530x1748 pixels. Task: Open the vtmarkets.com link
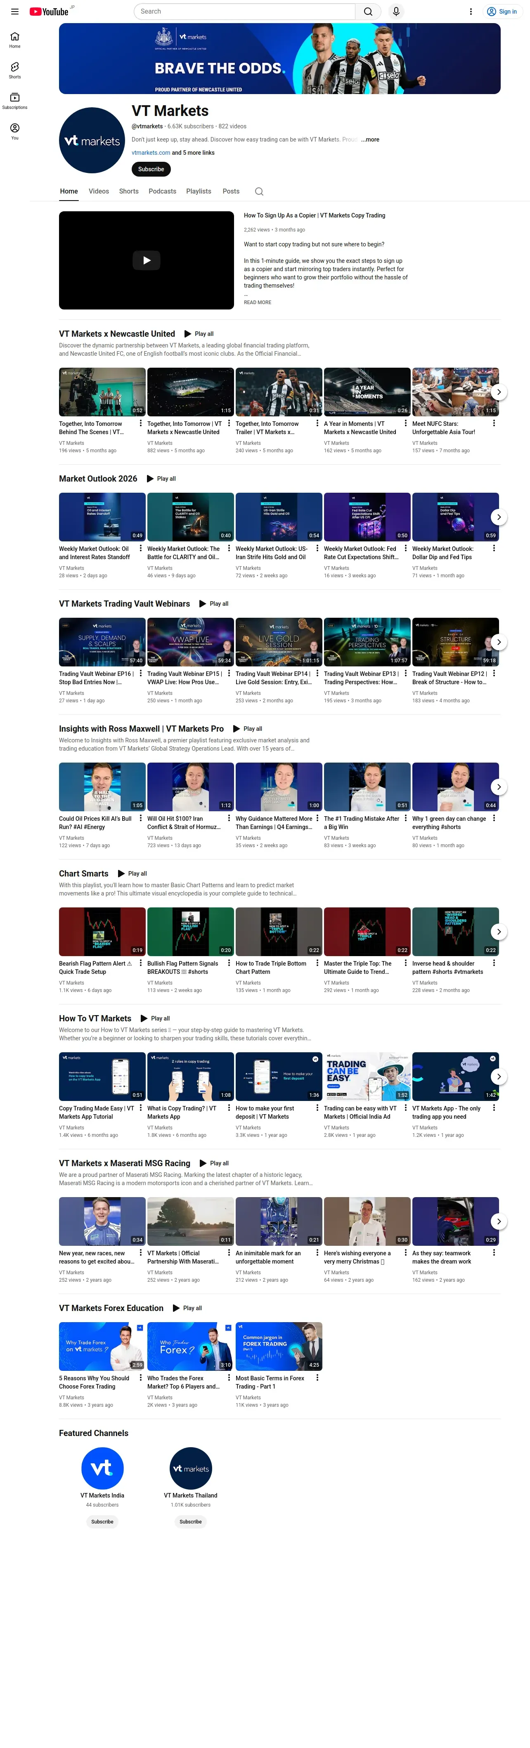tap(151, 153)
